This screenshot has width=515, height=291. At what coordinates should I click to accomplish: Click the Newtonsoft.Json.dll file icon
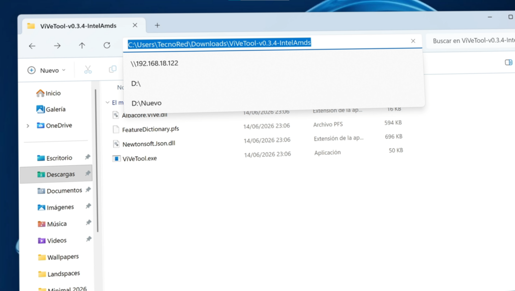click(116, 144)
